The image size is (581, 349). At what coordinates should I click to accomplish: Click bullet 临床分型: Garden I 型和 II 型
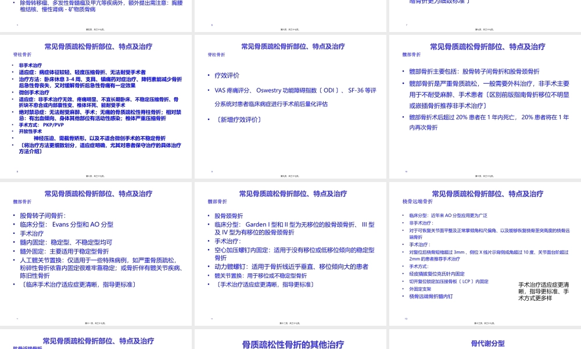pyautogui.click(x=295, y=229)
